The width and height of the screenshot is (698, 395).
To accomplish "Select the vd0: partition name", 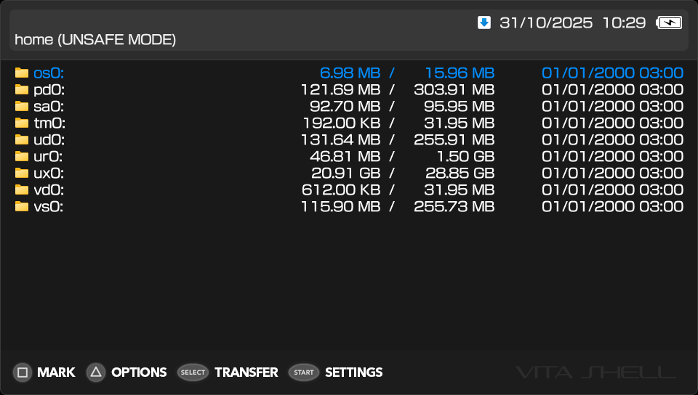I will point(49,190).
